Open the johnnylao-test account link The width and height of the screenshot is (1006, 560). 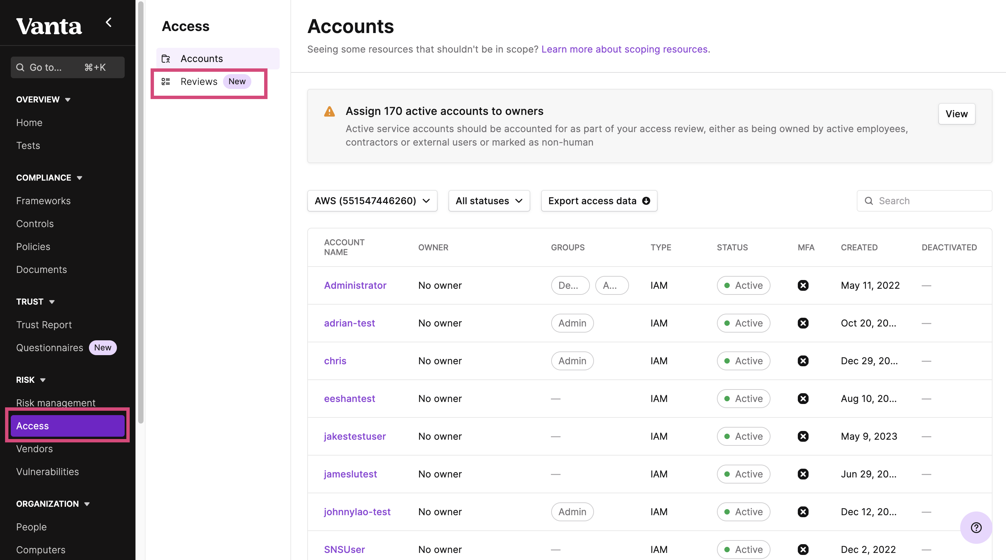coord(357,512)
